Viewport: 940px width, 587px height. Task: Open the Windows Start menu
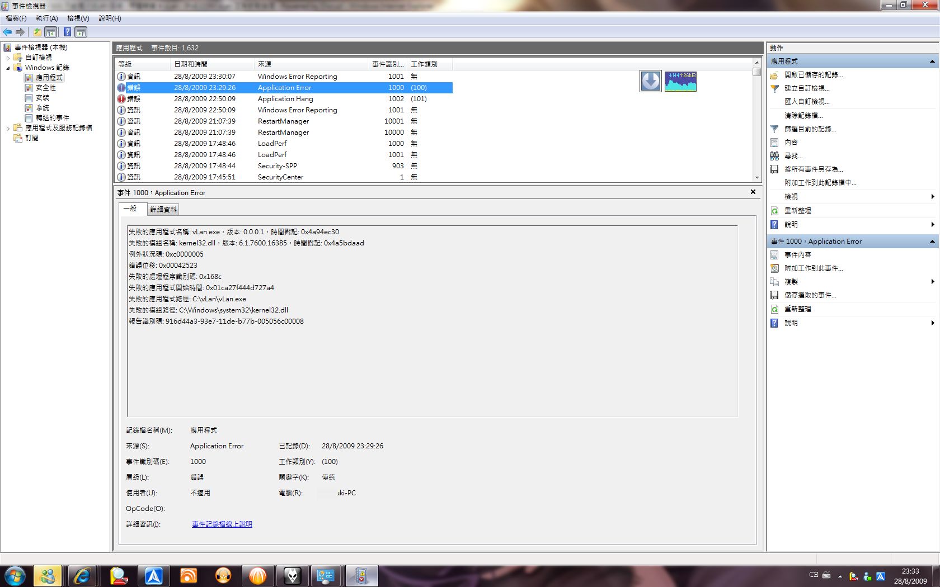[x=15, y=576]
